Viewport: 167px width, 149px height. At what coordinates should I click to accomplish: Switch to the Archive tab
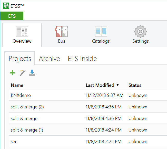[50, 59]
